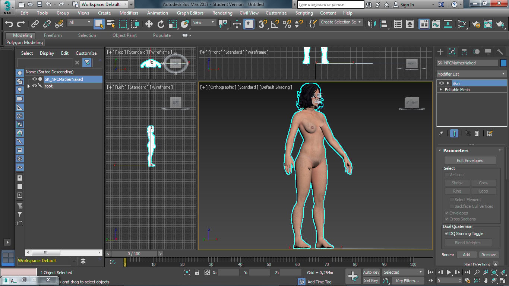Click the Add bones button
The image size is (509, 286).
(x=466, y=255)
